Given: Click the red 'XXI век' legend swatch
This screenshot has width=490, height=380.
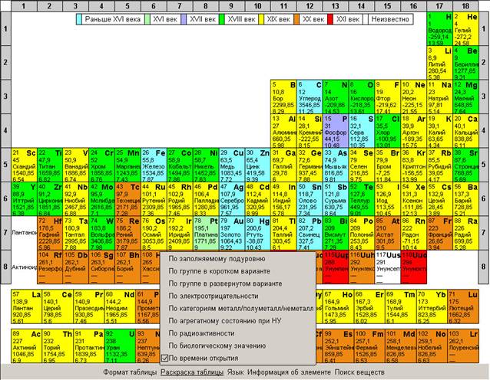Looking at the screenshot, I should (x=330, y=19).
